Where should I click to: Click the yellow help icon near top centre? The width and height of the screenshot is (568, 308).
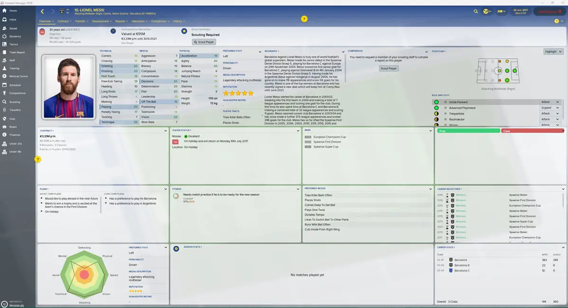(304, 19)
